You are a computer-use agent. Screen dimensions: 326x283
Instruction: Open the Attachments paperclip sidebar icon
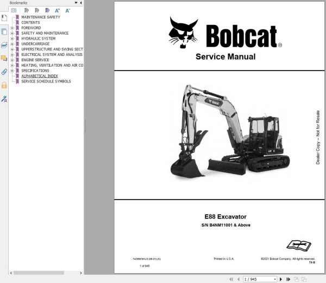pos(4,72)
